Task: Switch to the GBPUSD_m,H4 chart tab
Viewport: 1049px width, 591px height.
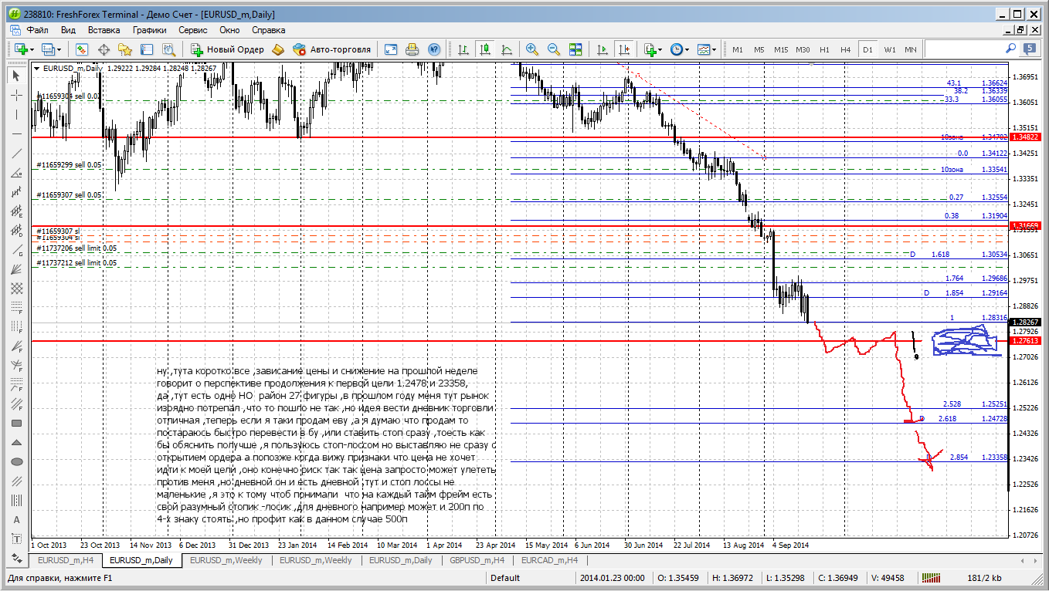Action: click(x=478, y=560)
